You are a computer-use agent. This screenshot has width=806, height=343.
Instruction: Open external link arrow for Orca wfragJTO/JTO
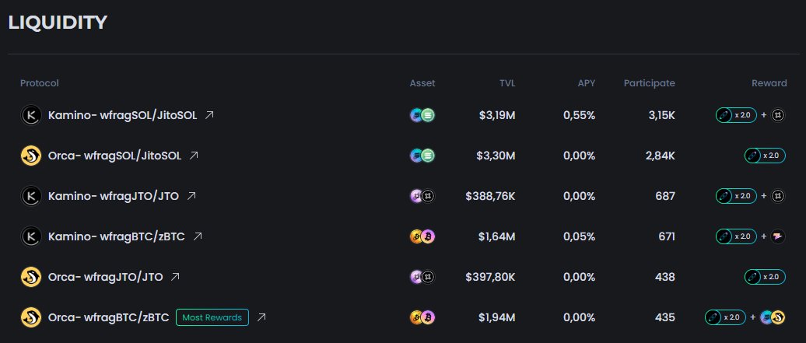tap(175, 277)
